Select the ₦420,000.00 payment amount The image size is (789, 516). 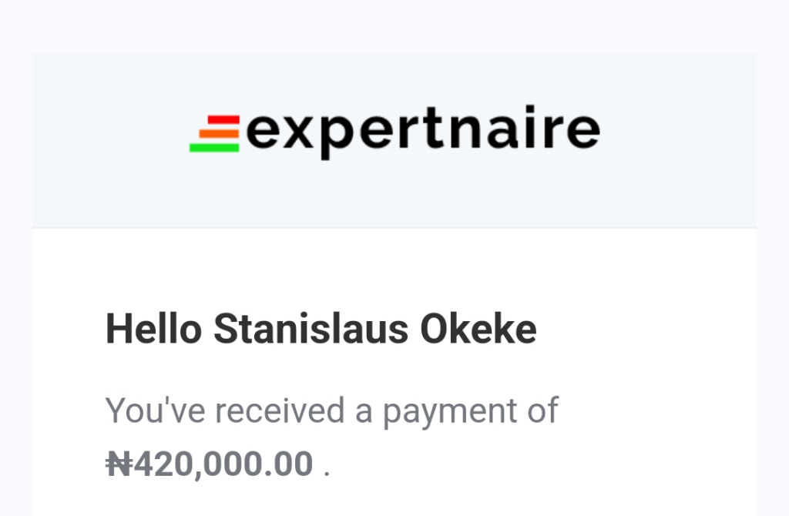[x=210, y=464]
